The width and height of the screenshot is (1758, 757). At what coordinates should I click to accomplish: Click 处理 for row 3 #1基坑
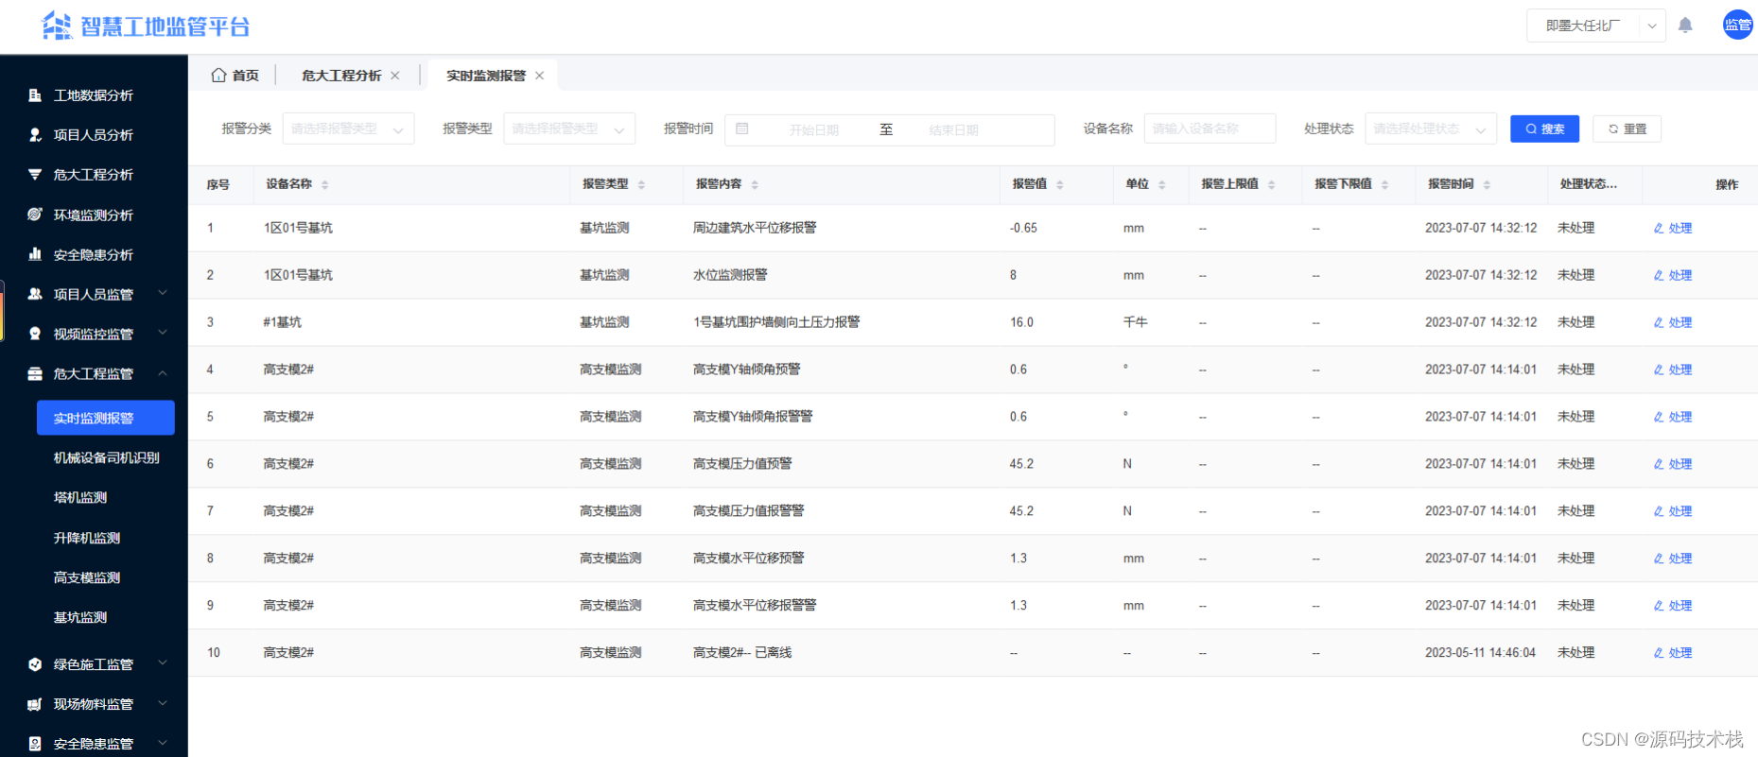point(1673,322)
